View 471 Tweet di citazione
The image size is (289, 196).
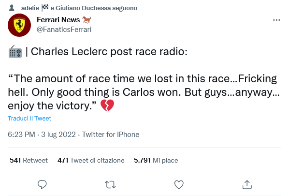pyautogui.click(x=91, y=160)
